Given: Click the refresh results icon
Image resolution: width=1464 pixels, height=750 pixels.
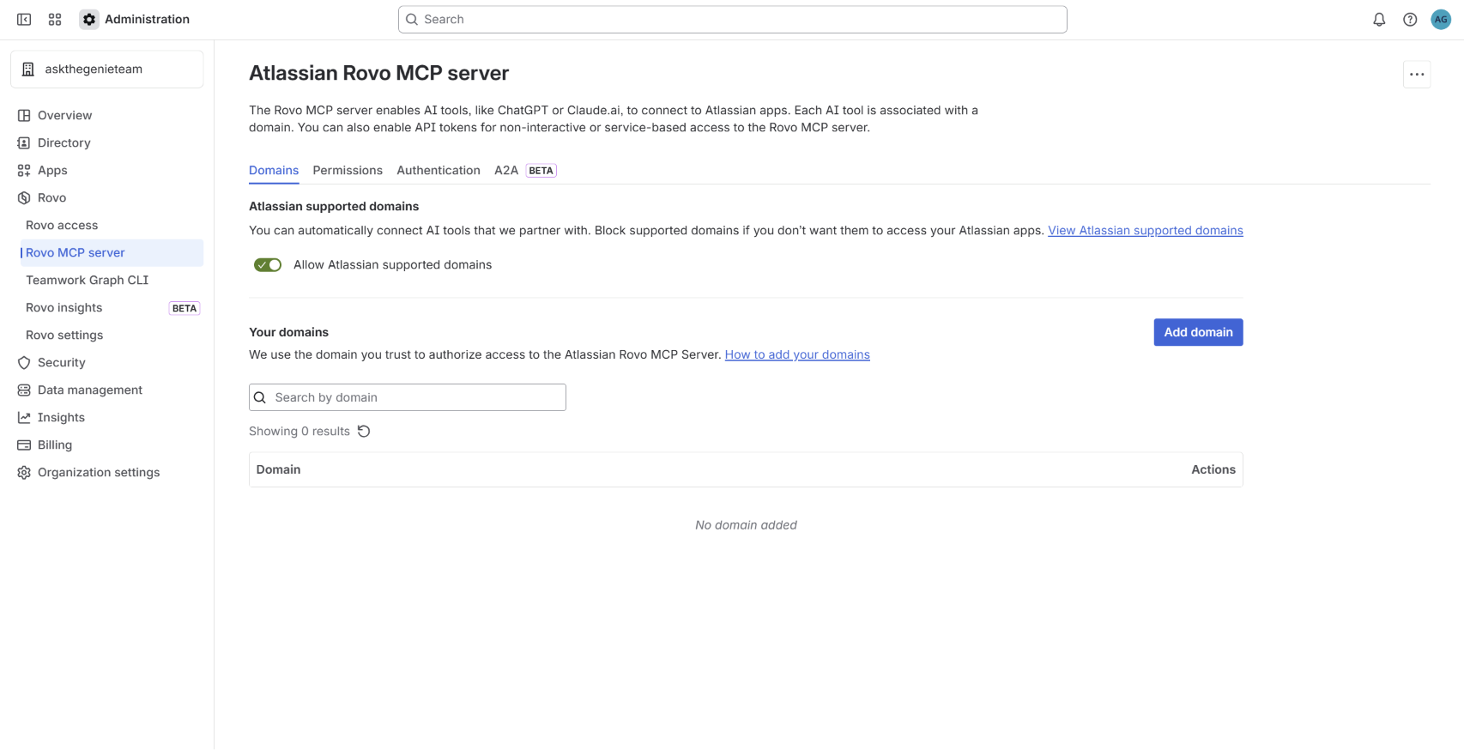Looking at the screenshot, I should [364, 431].
